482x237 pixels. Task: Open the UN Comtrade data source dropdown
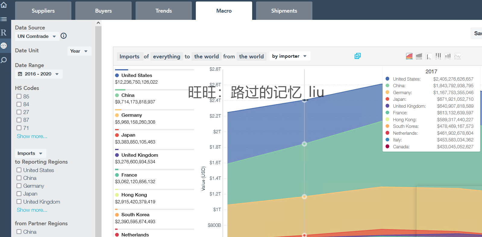point(37,36)
